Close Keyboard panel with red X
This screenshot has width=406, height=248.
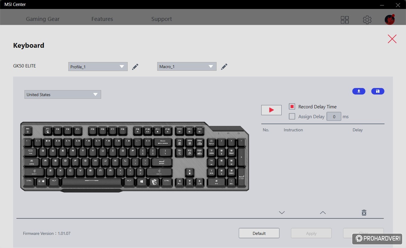pos(392,39)
